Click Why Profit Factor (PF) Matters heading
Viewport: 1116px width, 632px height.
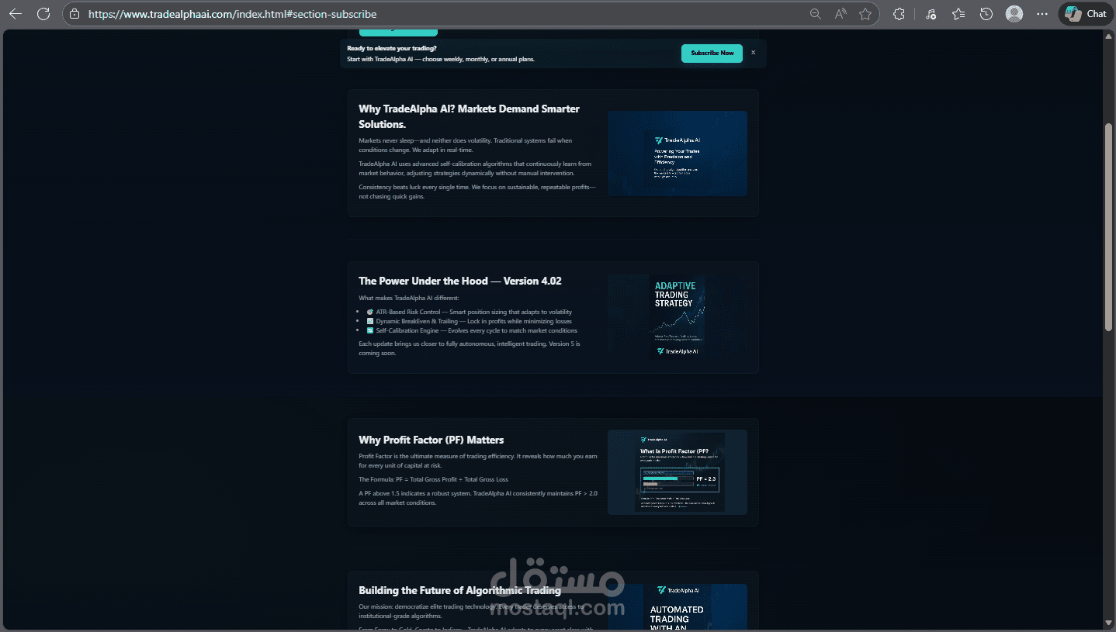point(431,440)
